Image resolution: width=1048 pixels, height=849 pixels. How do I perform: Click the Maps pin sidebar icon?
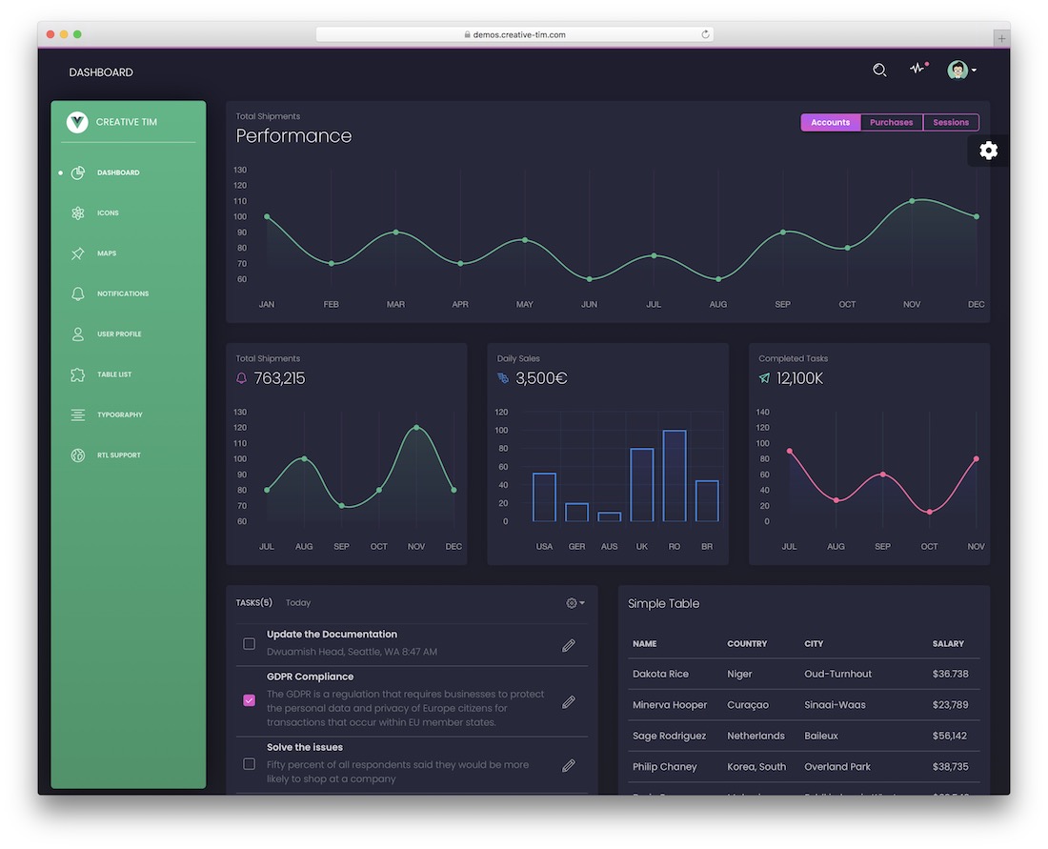[x=77, y=253]
